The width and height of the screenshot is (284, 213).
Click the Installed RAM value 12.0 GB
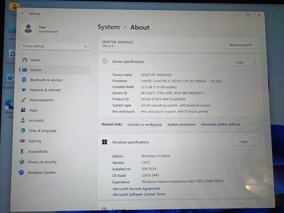pyautogui.click(x=159, y=87)
